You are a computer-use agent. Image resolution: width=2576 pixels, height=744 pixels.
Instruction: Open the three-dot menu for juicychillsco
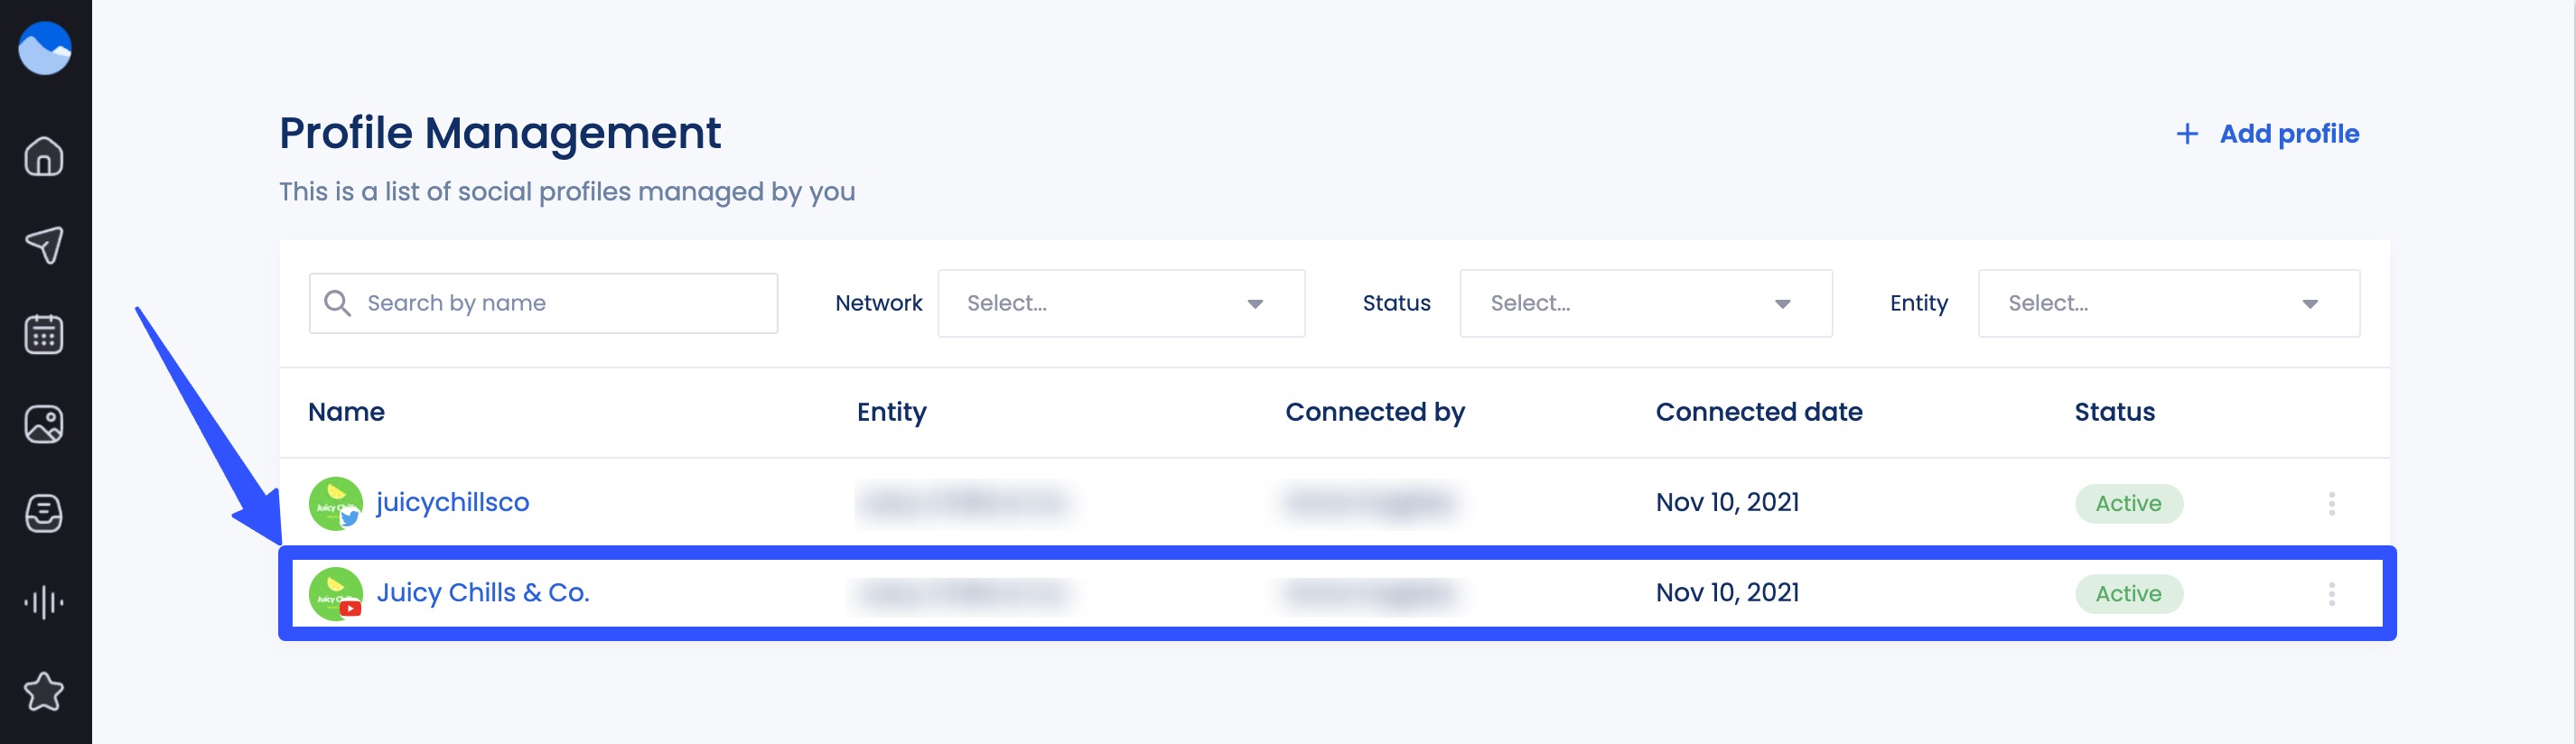2331,503
